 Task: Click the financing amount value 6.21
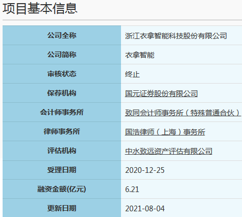[x=132, y=189]
